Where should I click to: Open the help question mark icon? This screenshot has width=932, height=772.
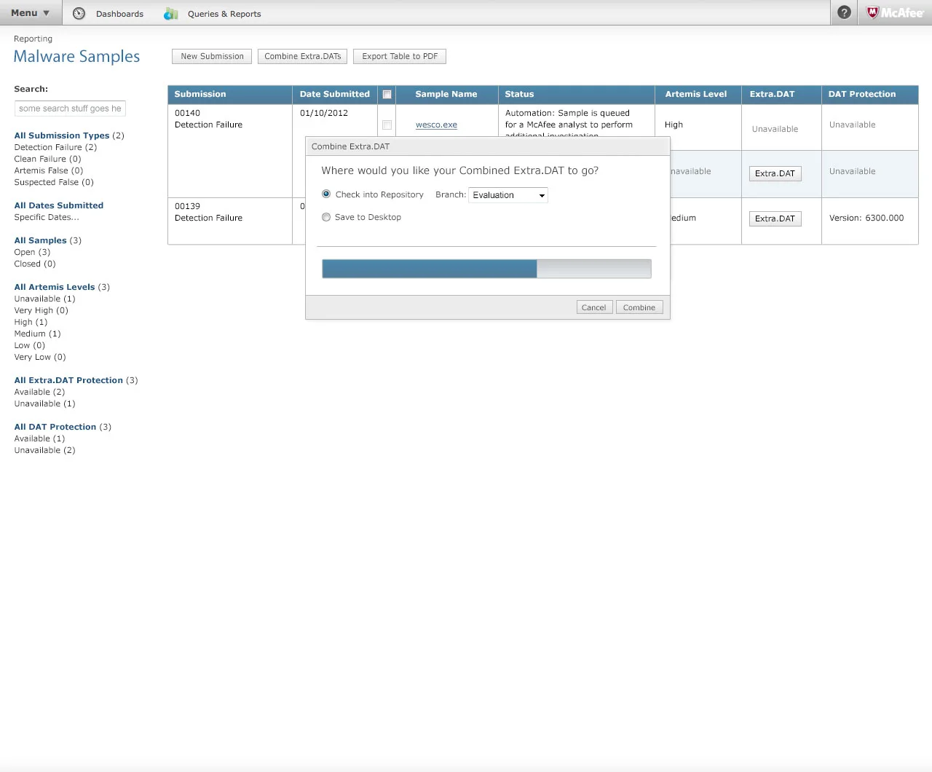point(844,12)
